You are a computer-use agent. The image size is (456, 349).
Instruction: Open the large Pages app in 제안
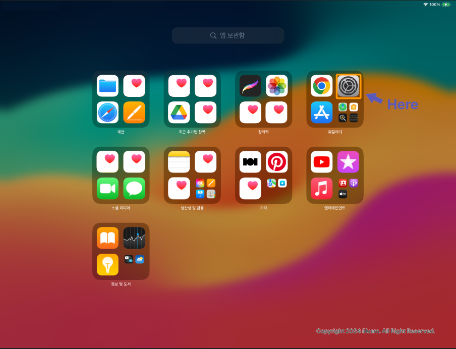point(134,112)
